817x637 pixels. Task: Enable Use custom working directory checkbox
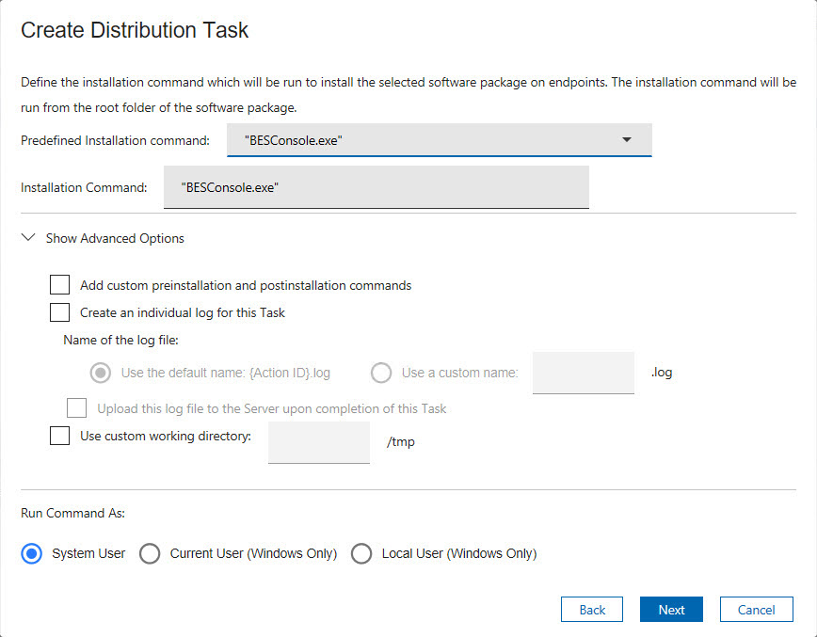60,436
